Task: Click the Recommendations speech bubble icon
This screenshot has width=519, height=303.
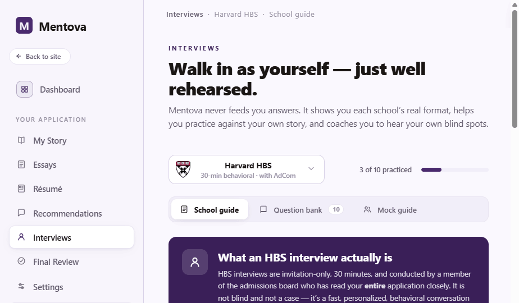Action: (x=21, y=213)
